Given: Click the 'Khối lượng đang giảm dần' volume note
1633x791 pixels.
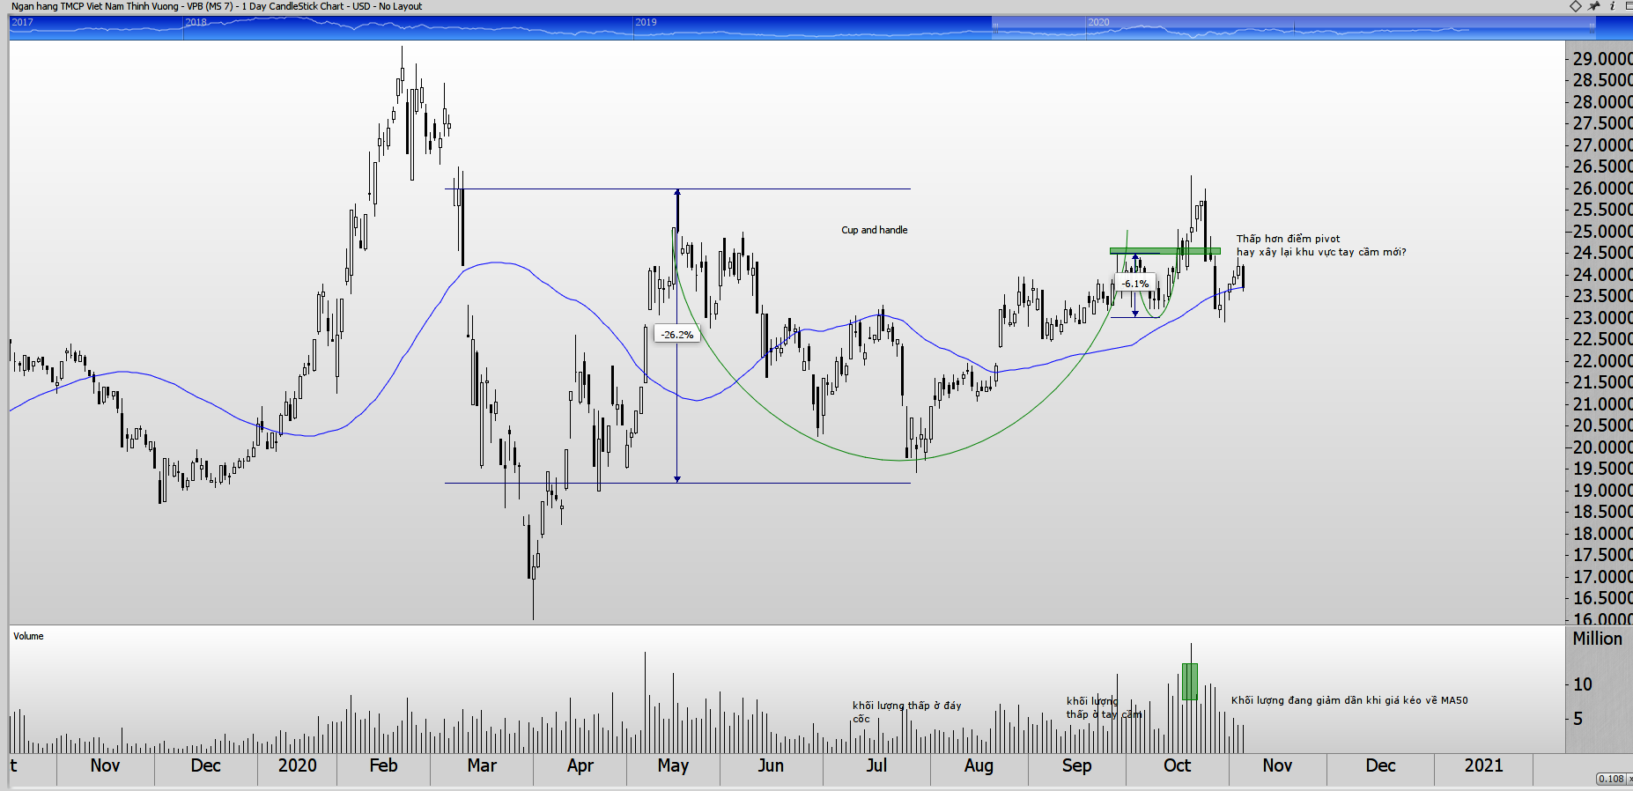Looking at the screenshot, I should [1349, 700].
